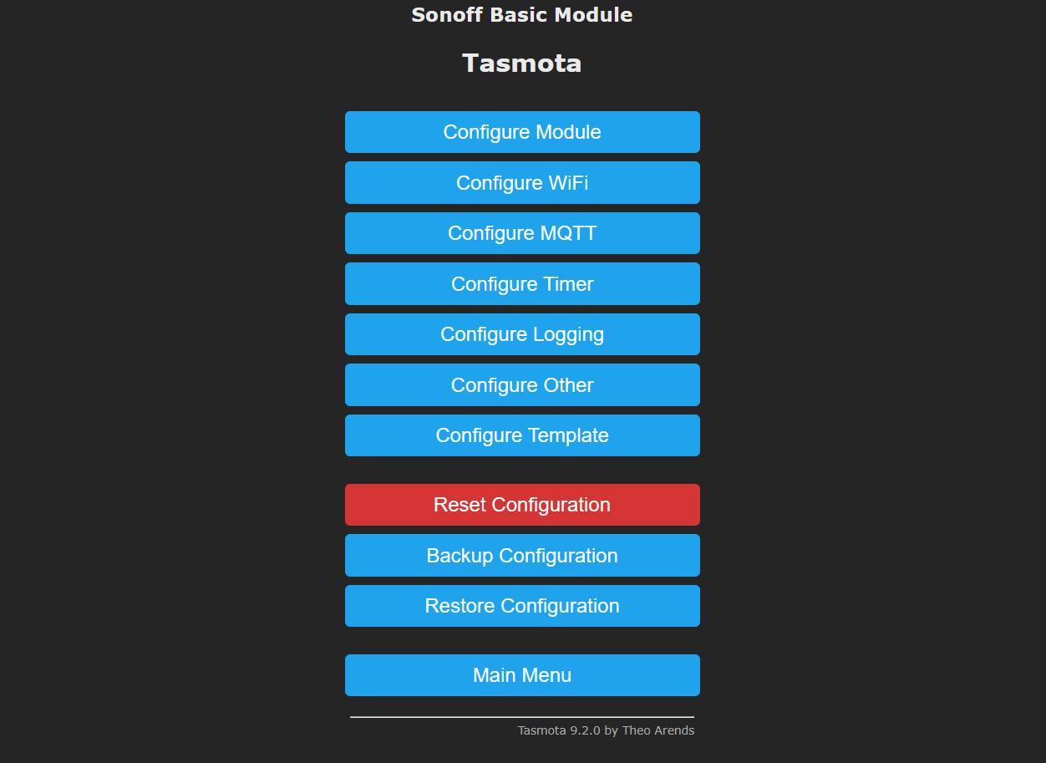The height and width of the screenshot is (763, 1046).
Task: Click the Theo Arends author name
Action: pyautogui.click(x=658, y=730)
